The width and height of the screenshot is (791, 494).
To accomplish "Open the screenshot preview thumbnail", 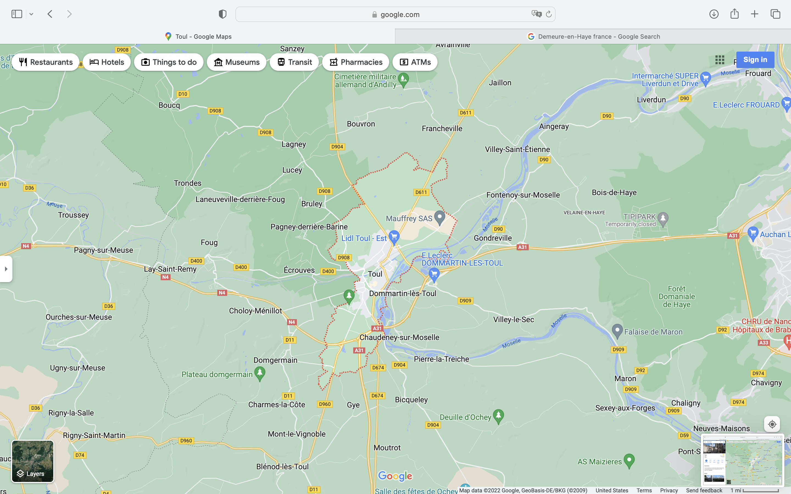I will (x=742, y=461).
